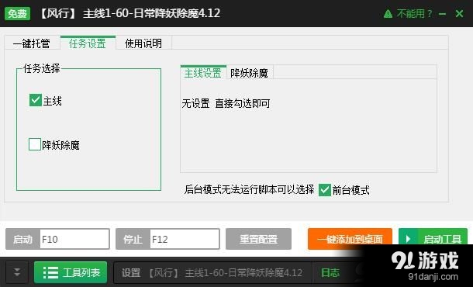Click the title 【风行】主线1-60-日常降妖除魔4.12
Screen dimensions: 473x287
coord(129,13)
